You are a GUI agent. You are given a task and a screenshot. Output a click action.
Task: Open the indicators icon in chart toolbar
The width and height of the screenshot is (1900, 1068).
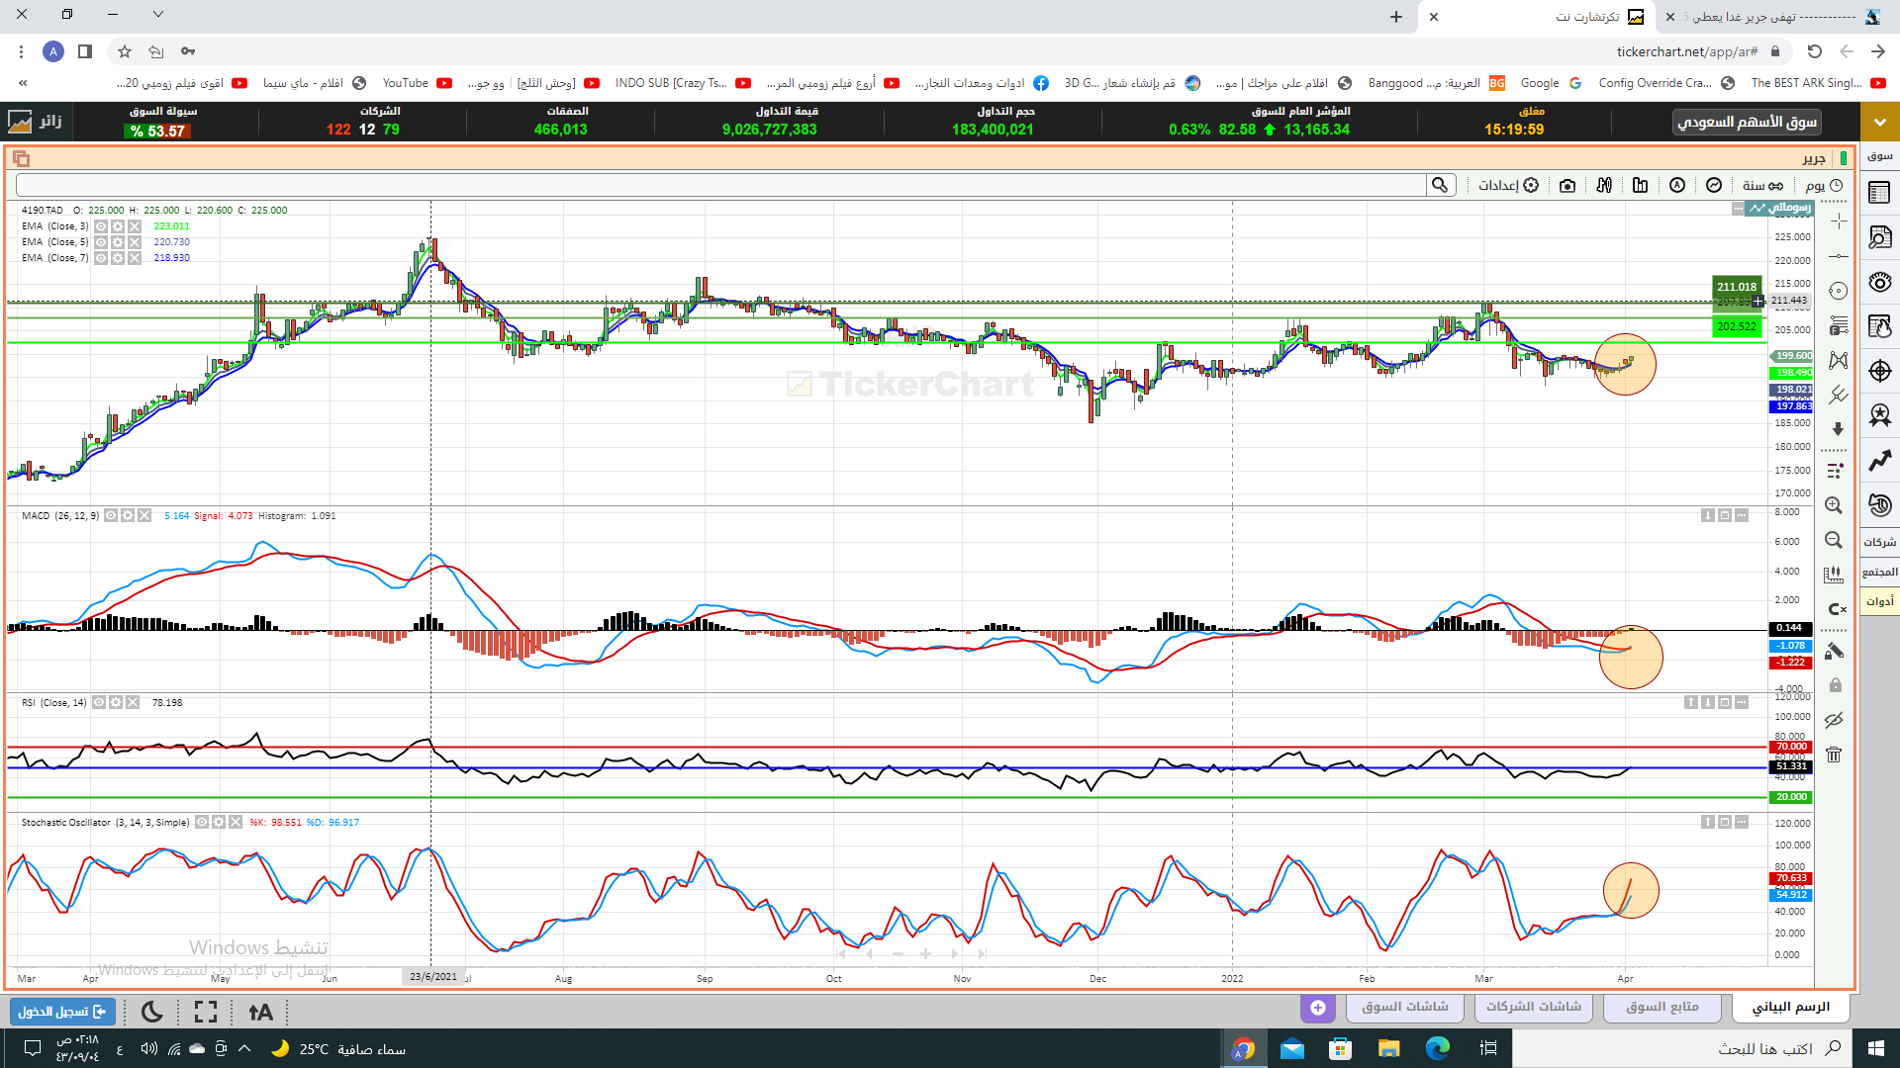tap(1714, 186)
